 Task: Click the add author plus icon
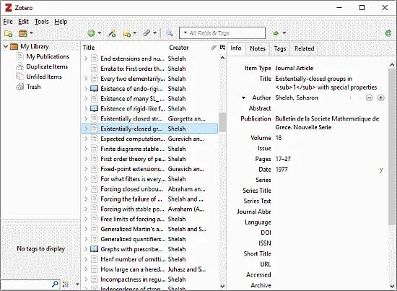click(x=381, y=97)
